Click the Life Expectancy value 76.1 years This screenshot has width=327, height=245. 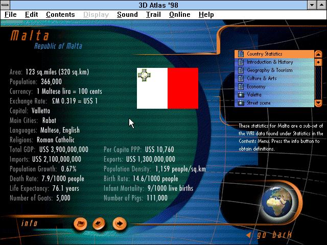(66, 188)
